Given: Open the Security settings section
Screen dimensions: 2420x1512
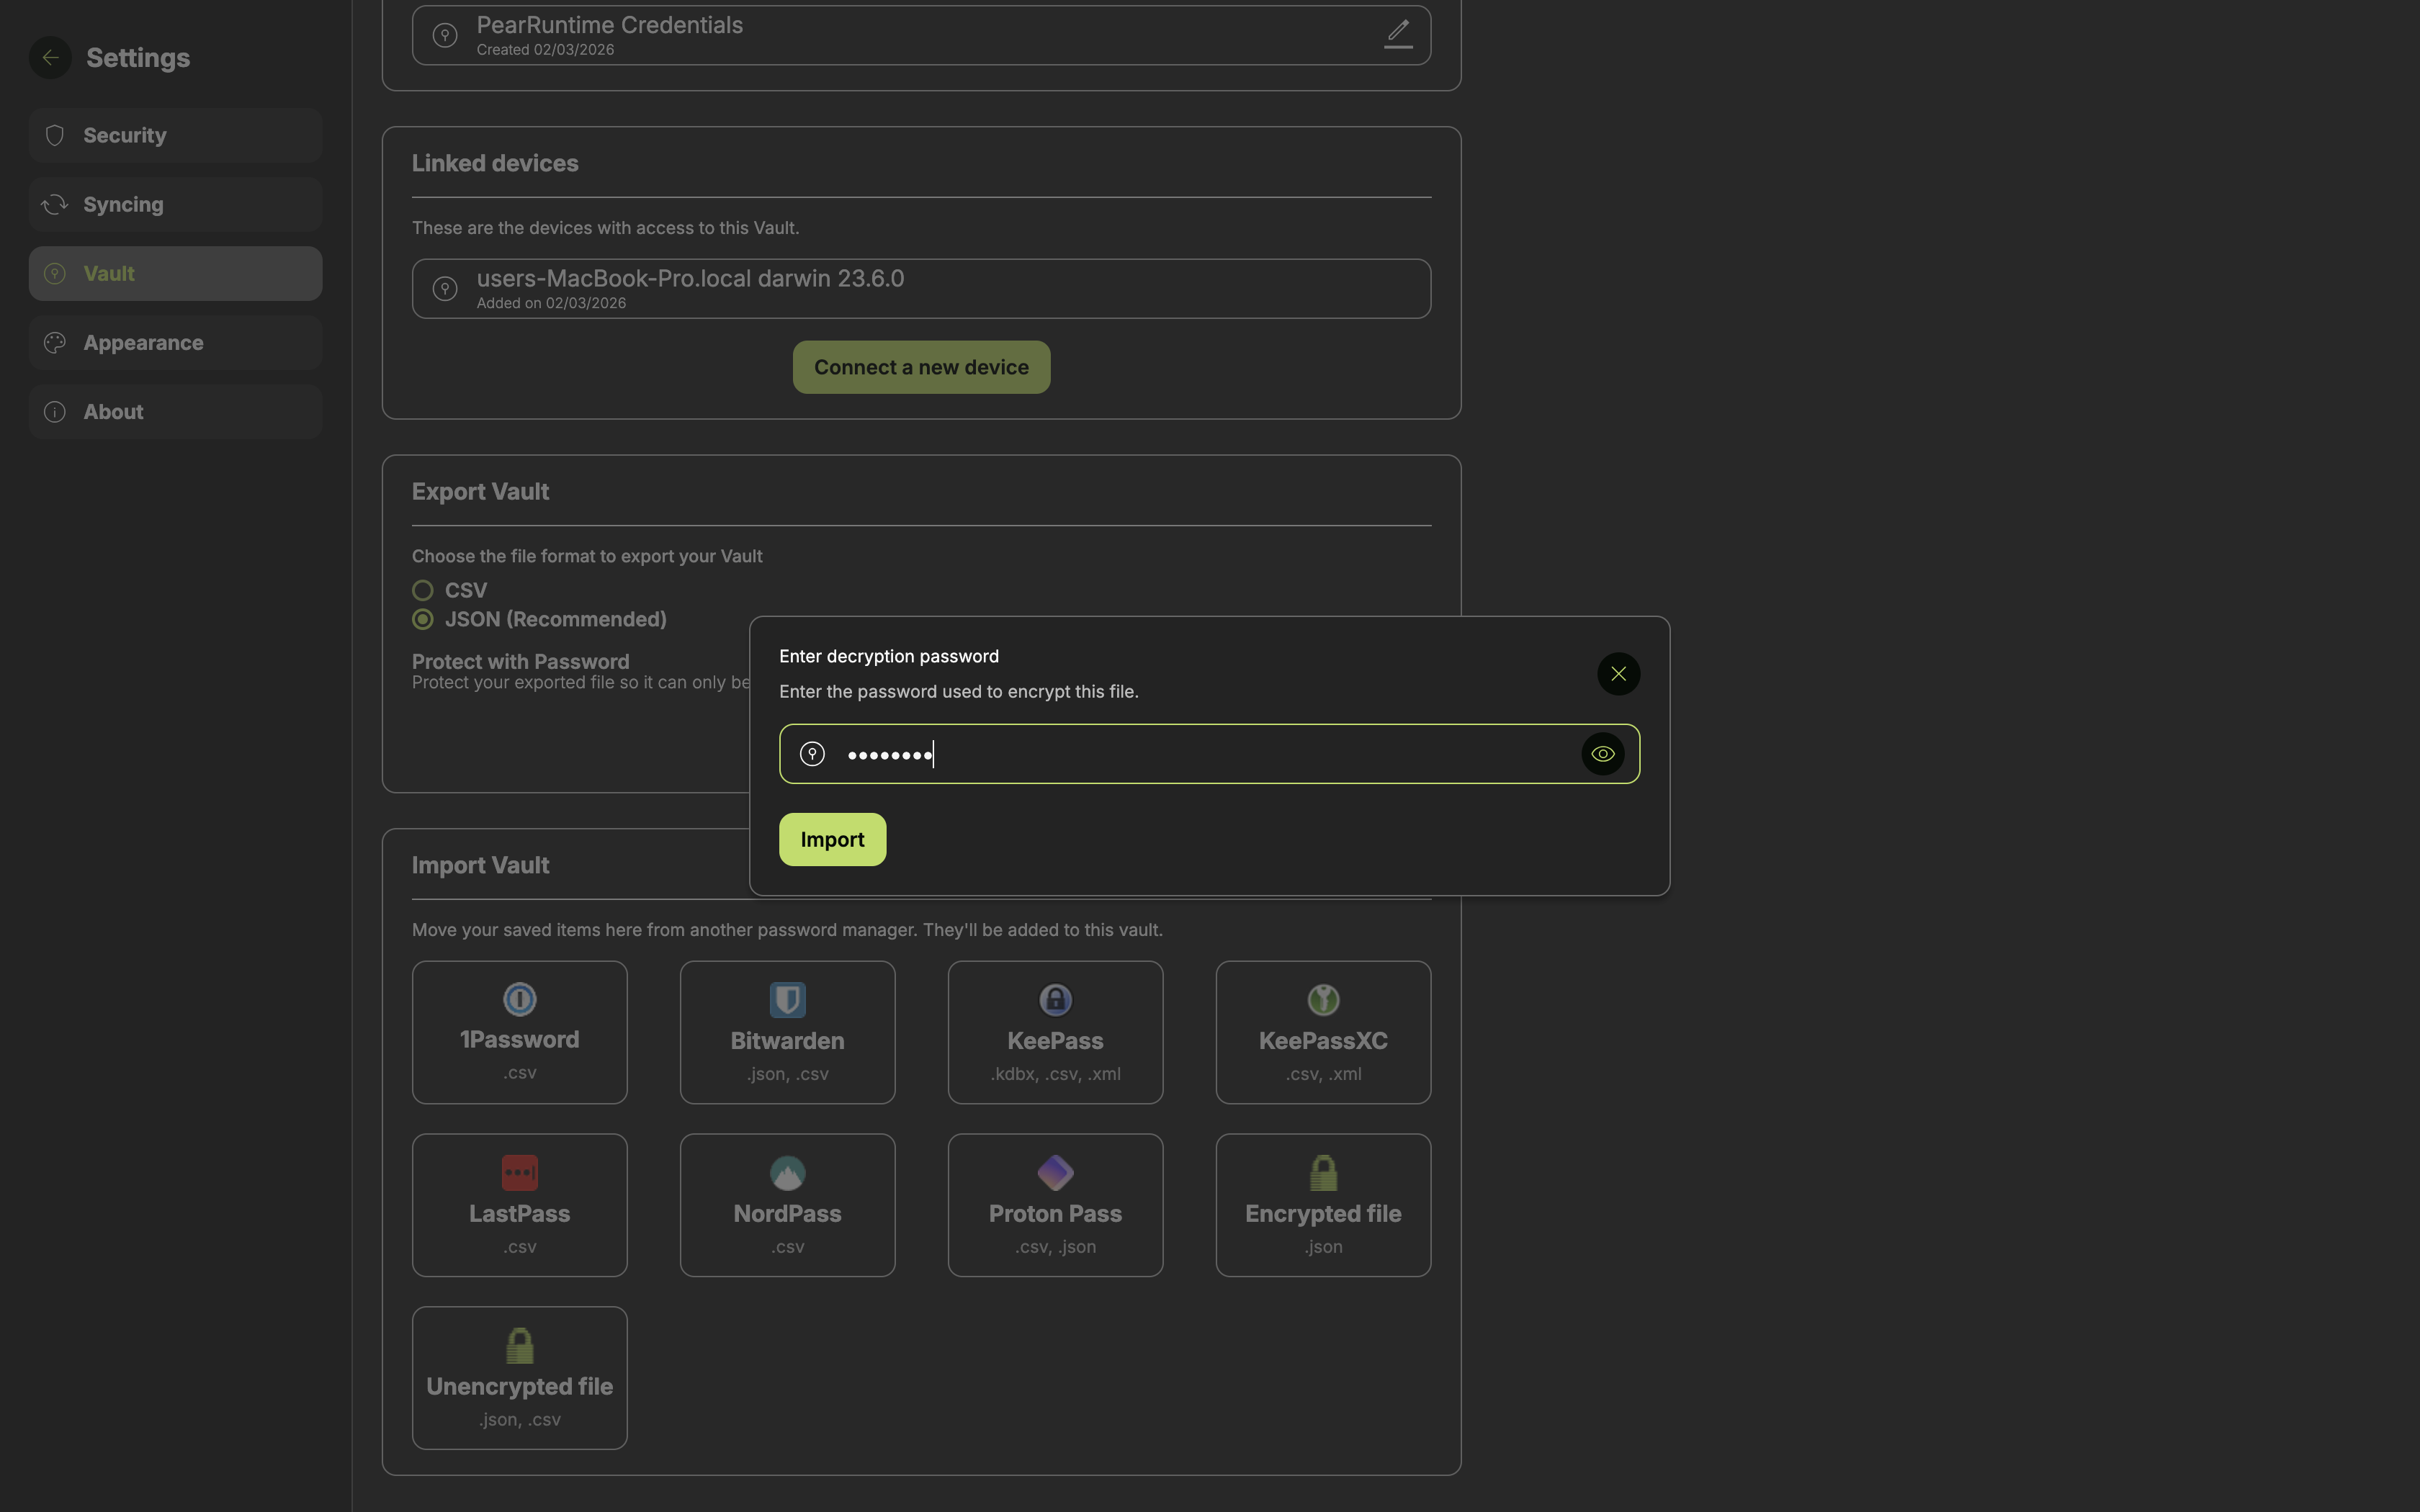Looking at the screenshot, I should coord(175,135).
